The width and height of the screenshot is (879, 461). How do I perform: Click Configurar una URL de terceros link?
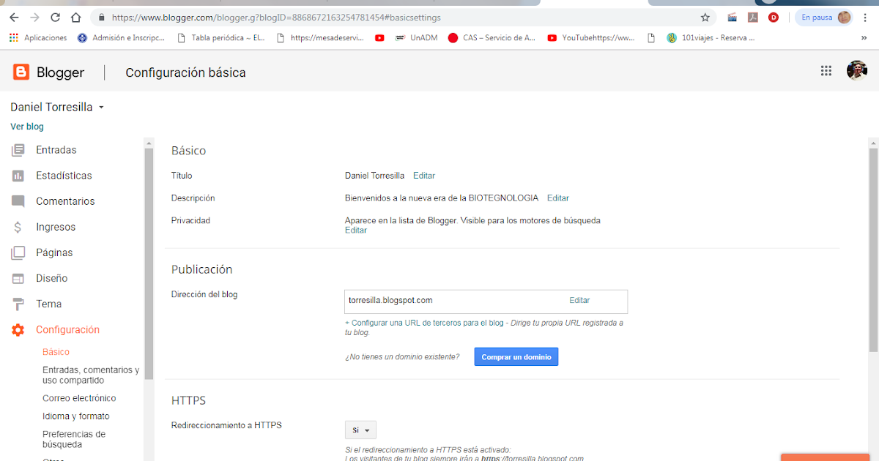[x=424, y=323]
